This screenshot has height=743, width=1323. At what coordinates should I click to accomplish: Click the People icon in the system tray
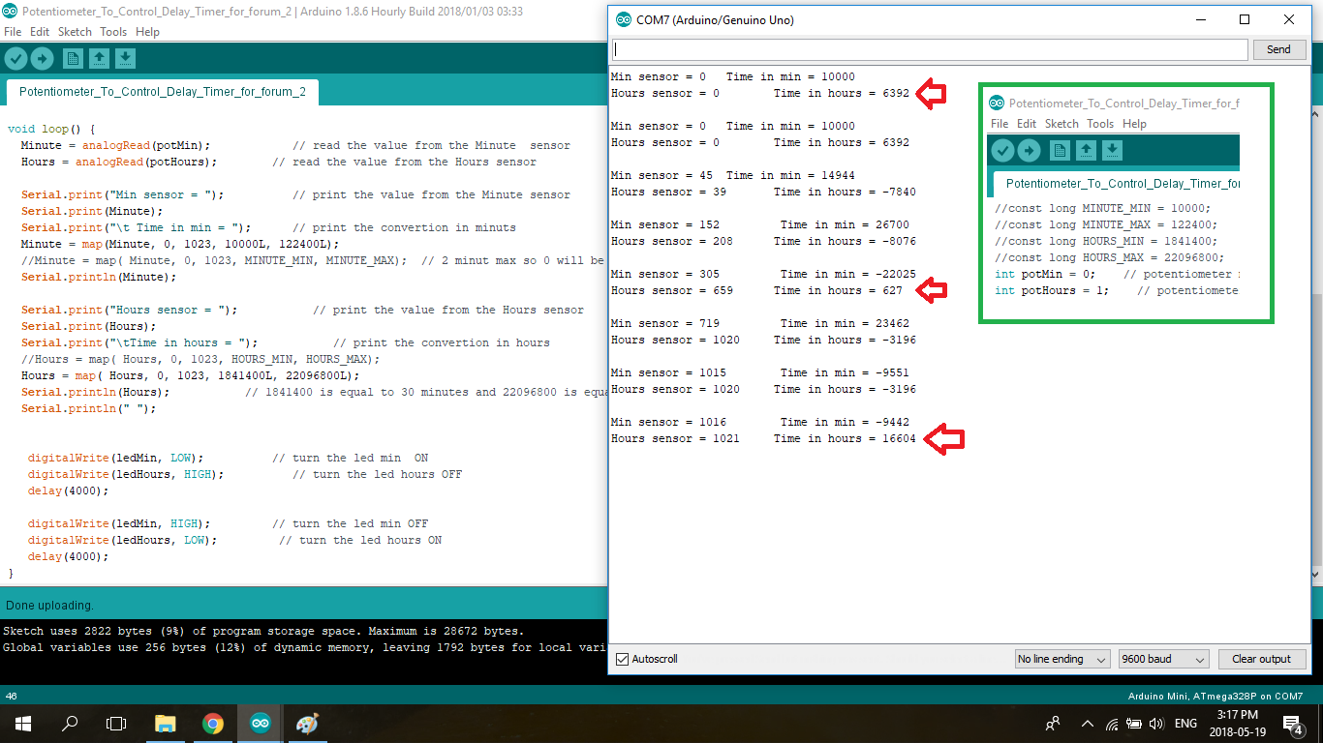coord(1054,724)
